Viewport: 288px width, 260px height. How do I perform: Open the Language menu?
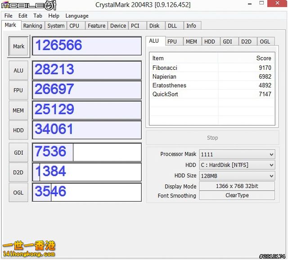coord(77,16)
